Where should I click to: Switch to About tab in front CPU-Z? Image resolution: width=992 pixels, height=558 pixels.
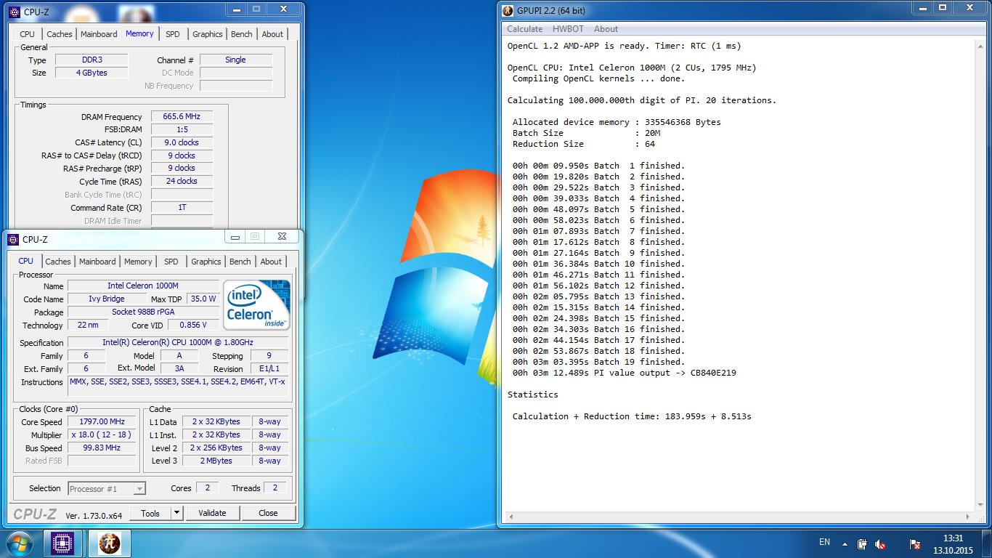271,262
